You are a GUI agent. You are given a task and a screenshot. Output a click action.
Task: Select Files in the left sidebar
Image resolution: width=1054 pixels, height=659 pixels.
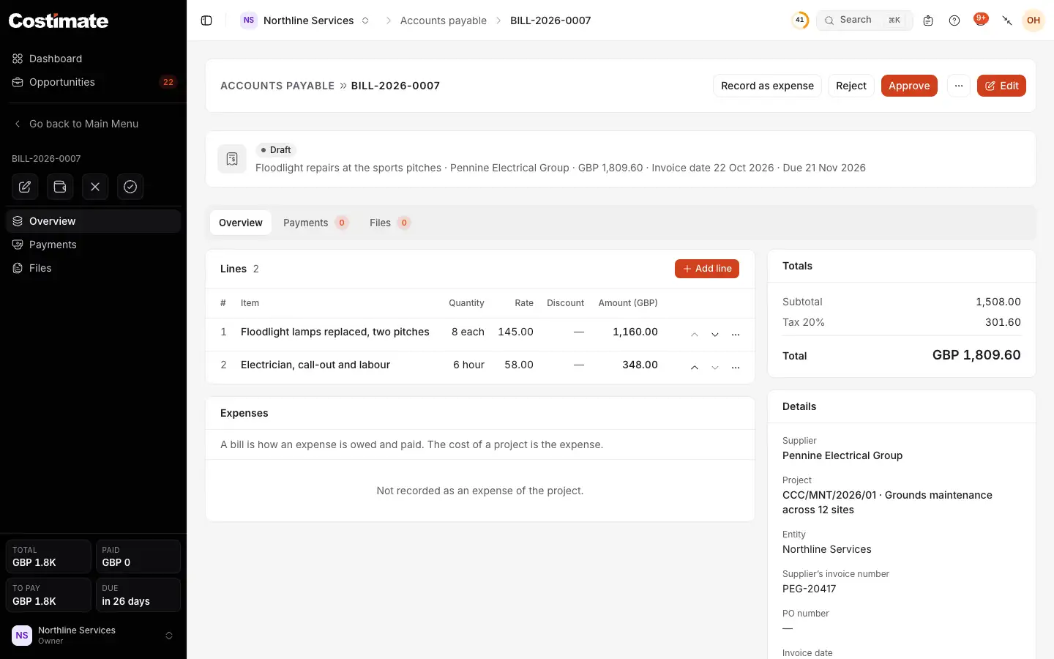click(93, 268)
